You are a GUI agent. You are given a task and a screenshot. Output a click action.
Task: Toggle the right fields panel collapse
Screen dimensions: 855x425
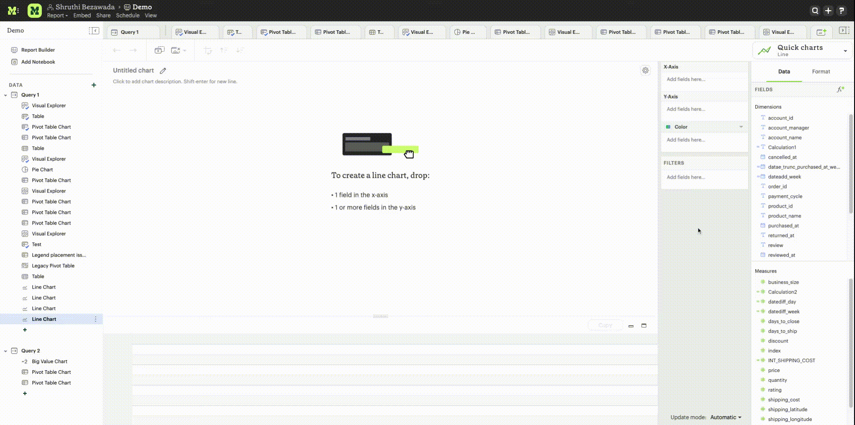[843, 30]
